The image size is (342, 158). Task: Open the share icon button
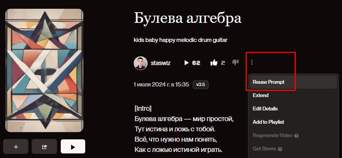[44, 147]
